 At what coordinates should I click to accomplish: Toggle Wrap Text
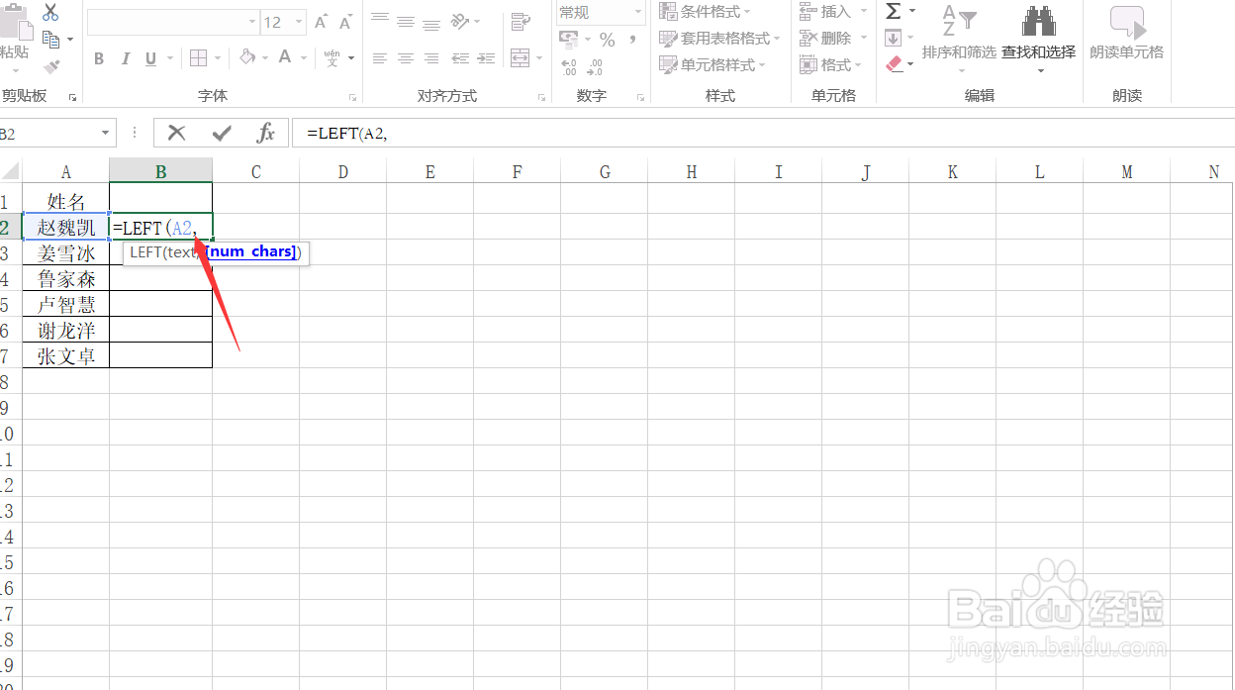(521, 22)
